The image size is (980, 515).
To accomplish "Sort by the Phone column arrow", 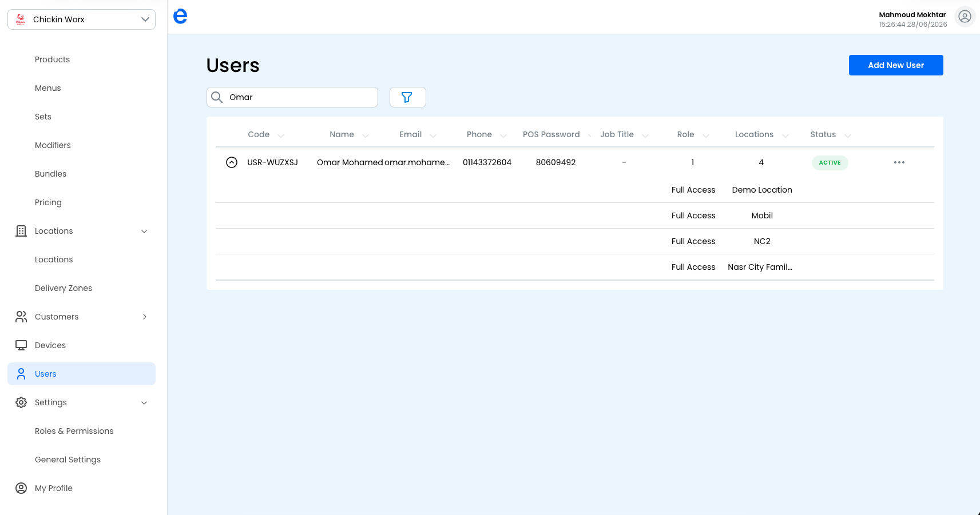I will coord(503,135).
